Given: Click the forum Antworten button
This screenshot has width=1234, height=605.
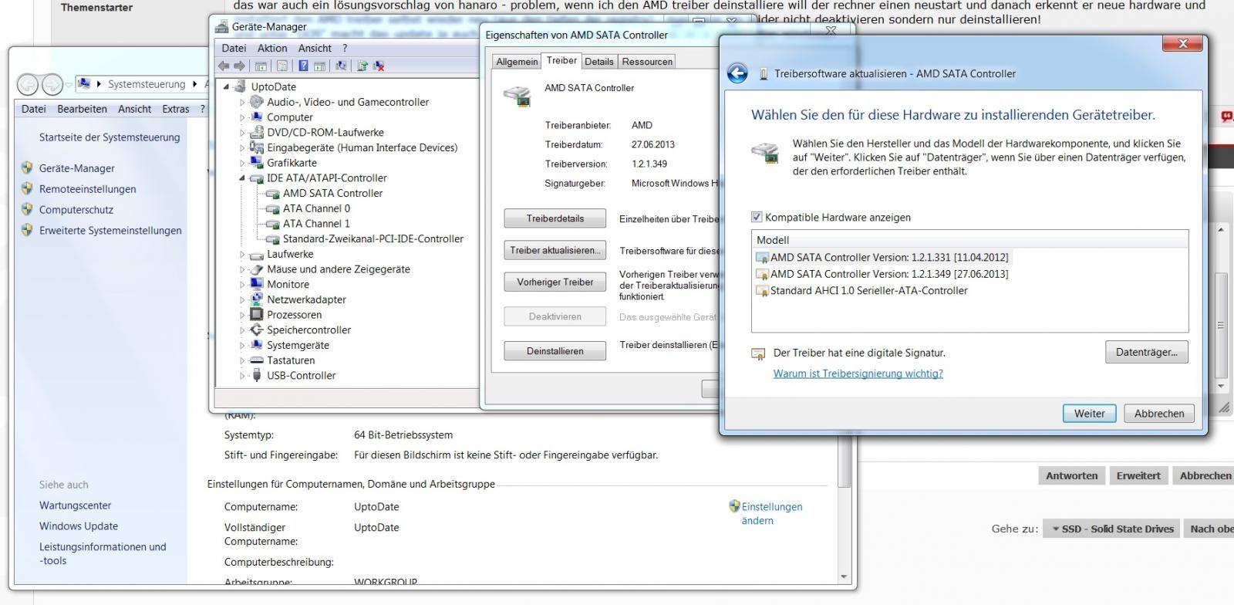Looking at the screenshot, I should click(1071, 476).
